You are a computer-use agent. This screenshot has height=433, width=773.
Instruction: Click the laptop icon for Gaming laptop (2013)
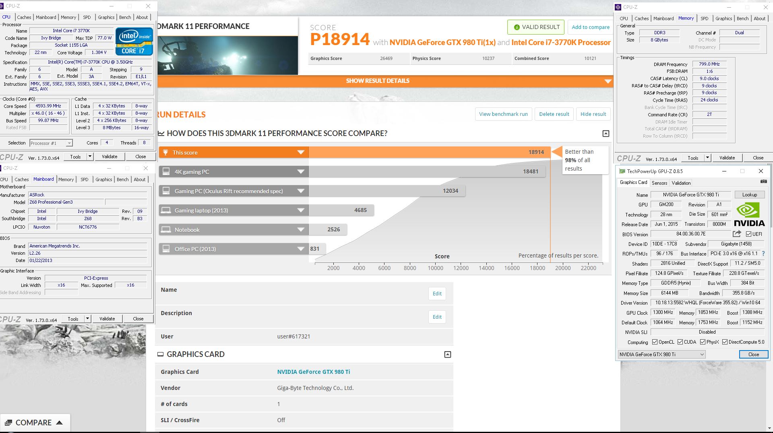[x=166, y=210]
